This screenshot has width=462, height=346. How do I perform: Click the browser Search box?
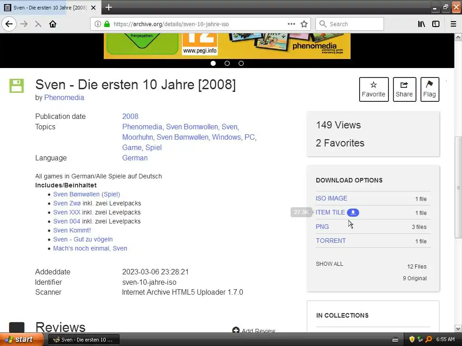tap(350, 24)
